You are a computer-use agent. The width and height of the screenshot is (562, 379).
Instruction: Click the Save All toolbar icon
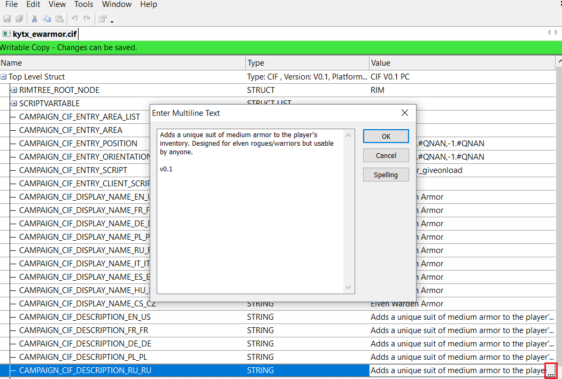19,19
